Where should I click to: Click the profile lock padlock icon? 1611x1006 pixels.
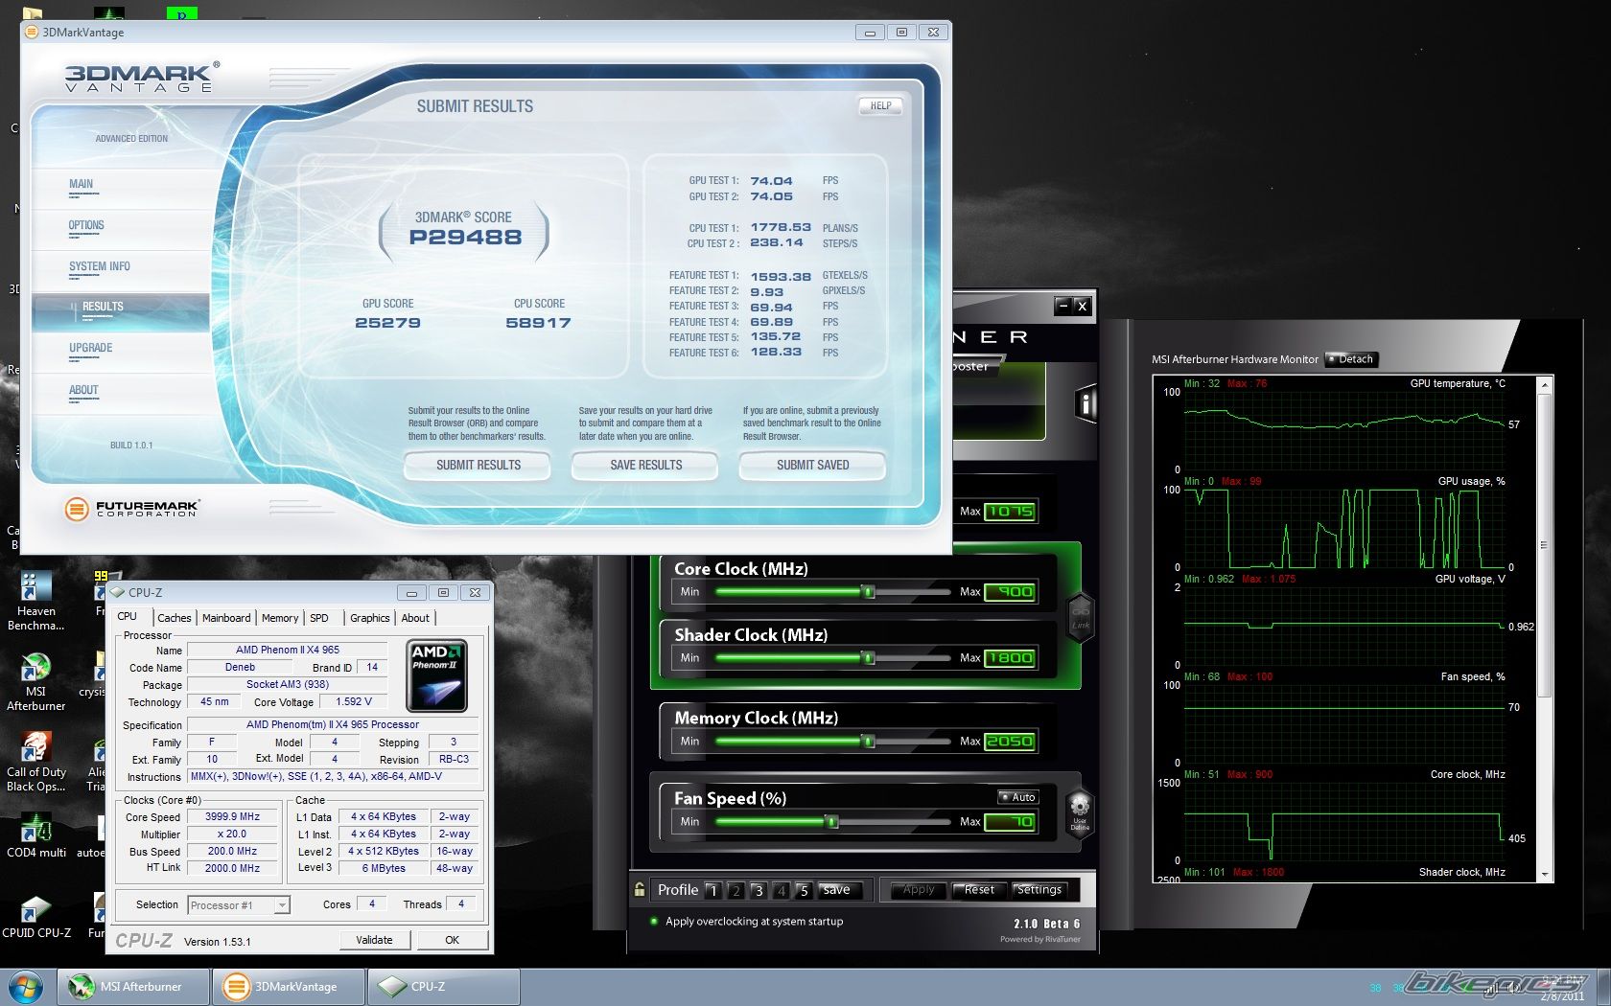(x=640, y=889)
